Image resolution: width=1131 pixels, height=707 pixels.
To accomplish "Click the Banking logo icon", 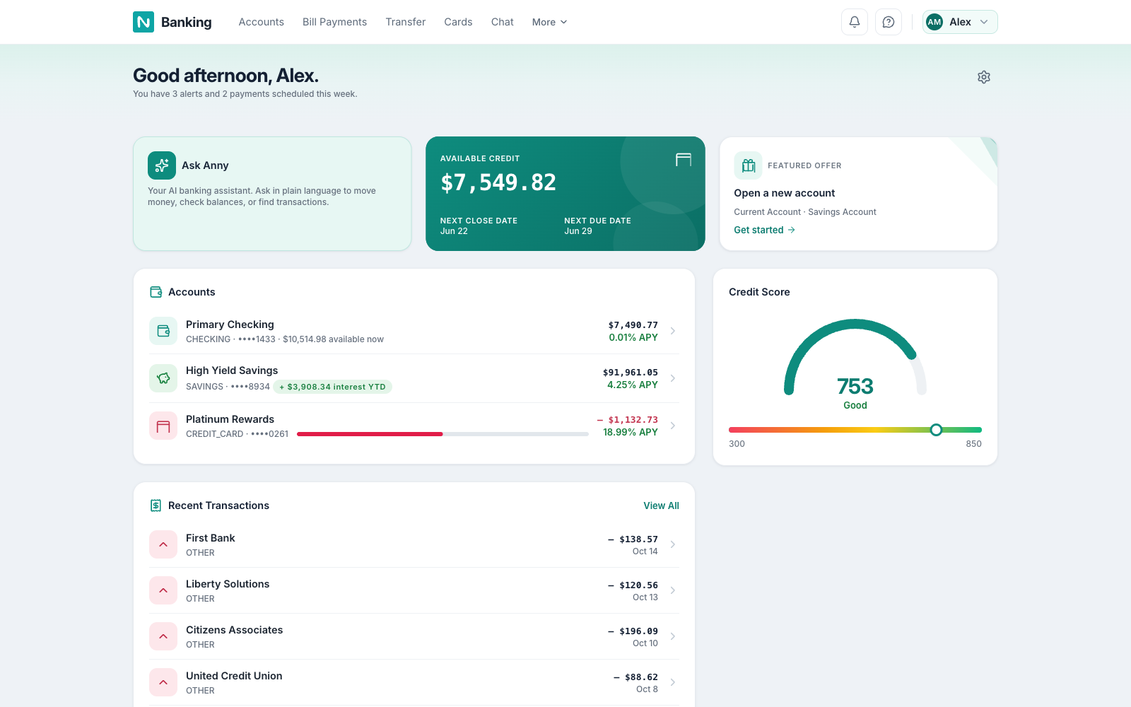I will point(143,22).
